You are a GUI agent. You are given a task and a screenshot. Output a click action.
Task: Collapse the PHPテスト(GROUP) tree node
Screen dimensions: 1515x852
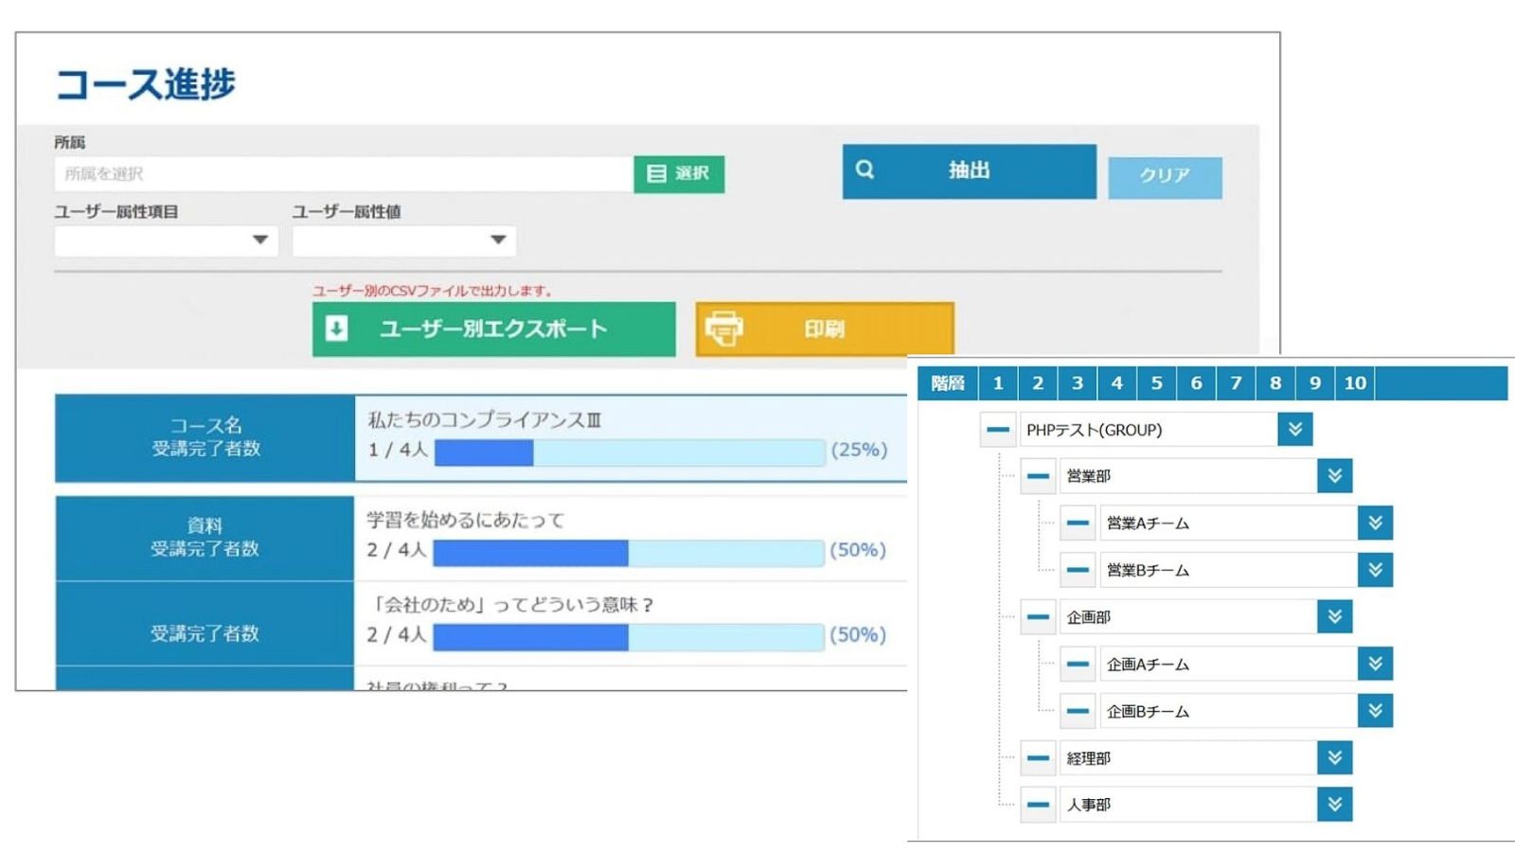(x=997, y=430)
